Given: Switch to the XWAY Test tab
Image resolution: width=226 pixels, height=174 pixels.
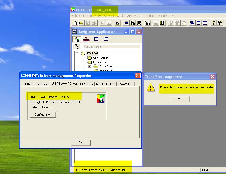Looking at the screenshot, I should point(126,84).
